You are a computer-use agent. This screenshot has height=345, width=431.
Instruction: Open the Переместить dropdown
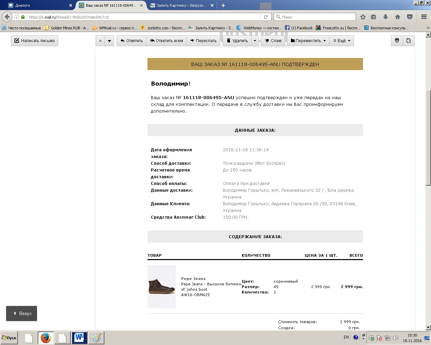coord(308,41)
